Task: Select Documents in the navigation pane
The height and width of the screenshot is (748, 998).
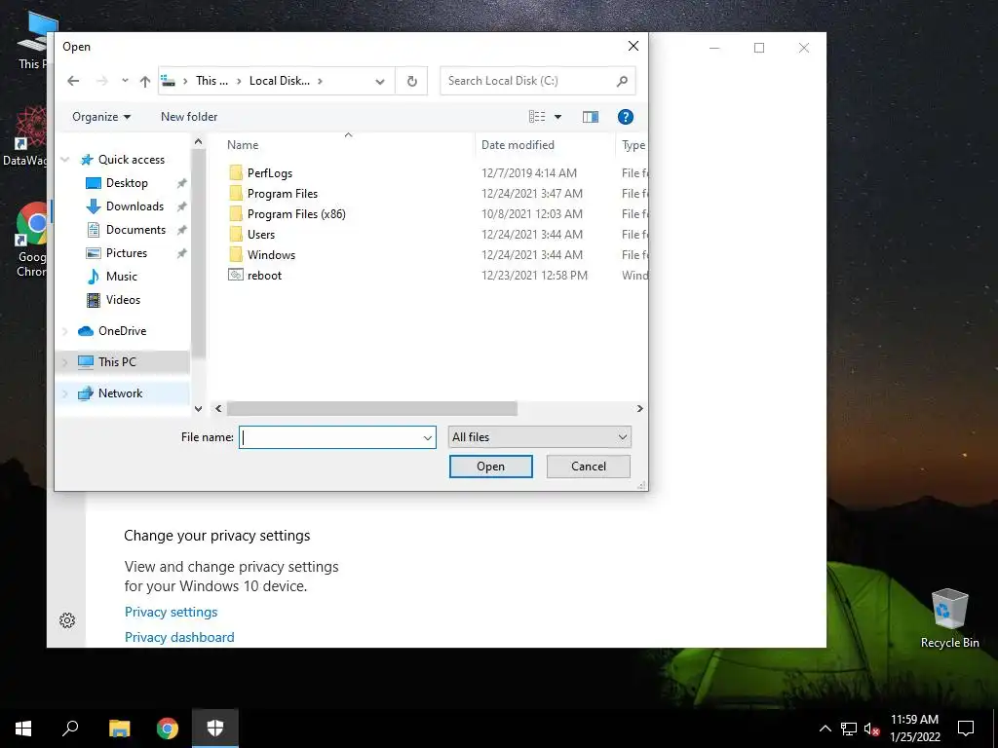Action: [x=135, y=230]
